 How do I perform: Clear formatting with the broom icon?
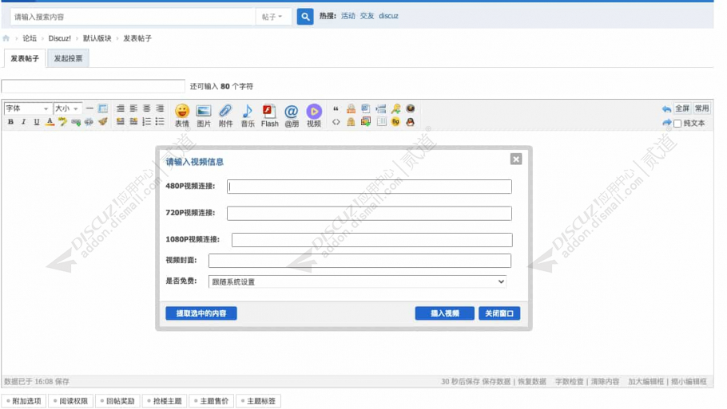click(x=103, y=122)
